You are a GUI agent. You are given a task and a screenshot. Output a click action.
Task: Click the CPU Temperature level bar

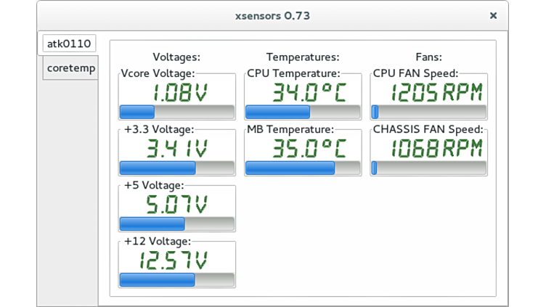pos(303,112)
